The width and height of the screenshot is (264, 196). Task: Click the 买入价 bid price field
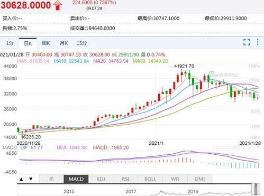[x=12, y=18]
